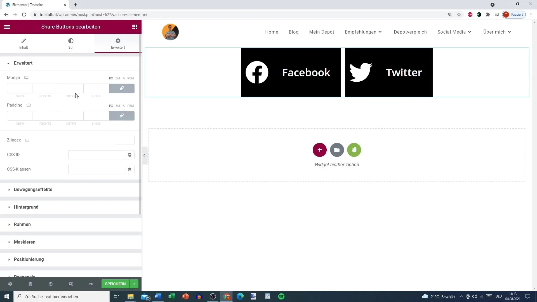Expand the Maskieren section
The image size is (537, 302).
[71, 242]
